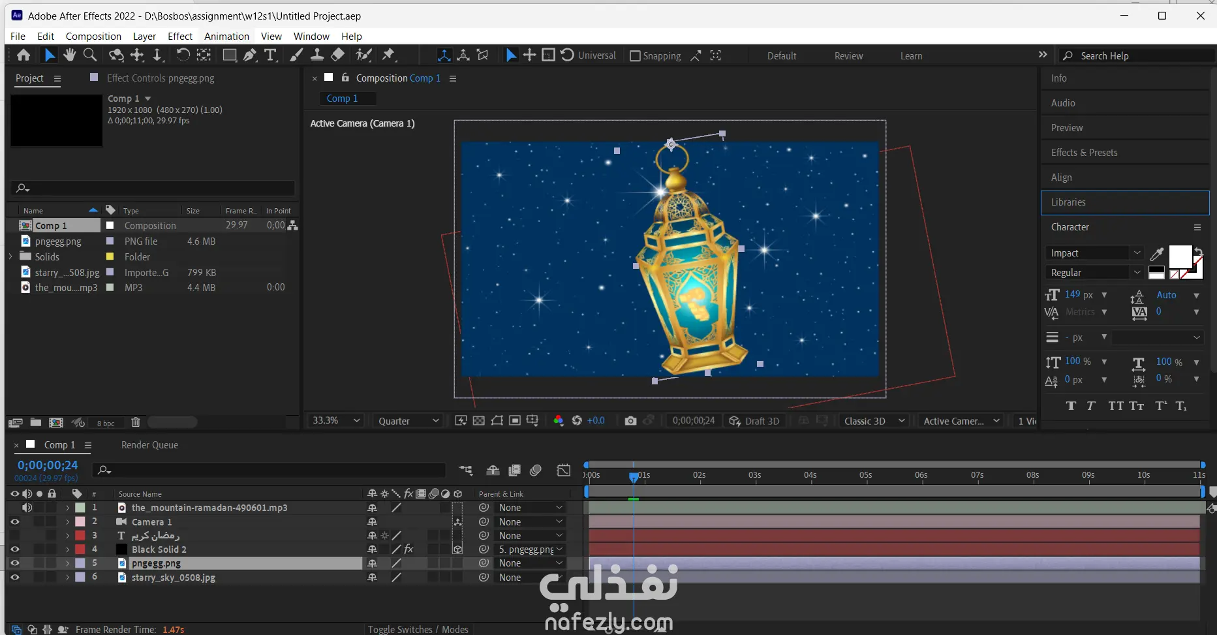Select the Puppet Pin tool

tap(389, 55)
